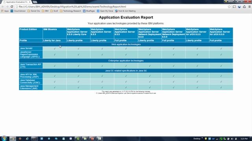Click the Enterprise application technologies section row
The image size is (252, 141).
[x=126, y=61]
